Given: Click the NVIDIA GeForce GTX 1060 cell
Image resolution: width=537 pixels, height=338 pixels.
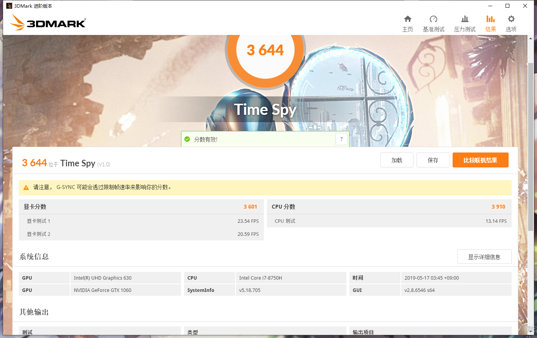Looking at the screenshot, I should (125, 290).
